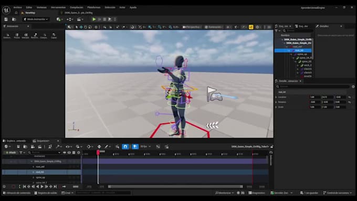Toggle the blue magnet snapping button in Sequencer
The width and height of the screenshot is (357, 201).
click(x=125, y=147)
